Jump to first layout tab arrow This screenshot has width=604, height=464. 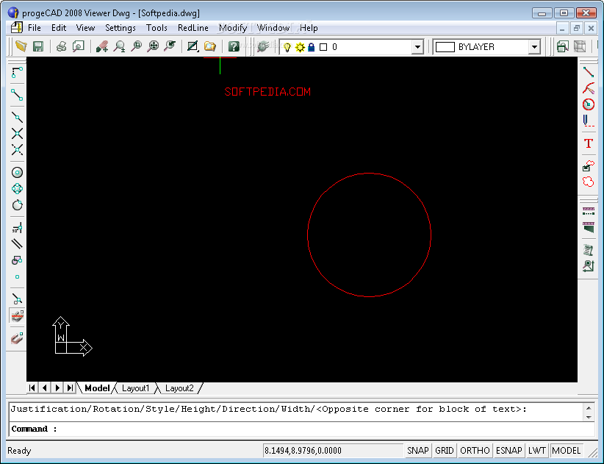32,388
